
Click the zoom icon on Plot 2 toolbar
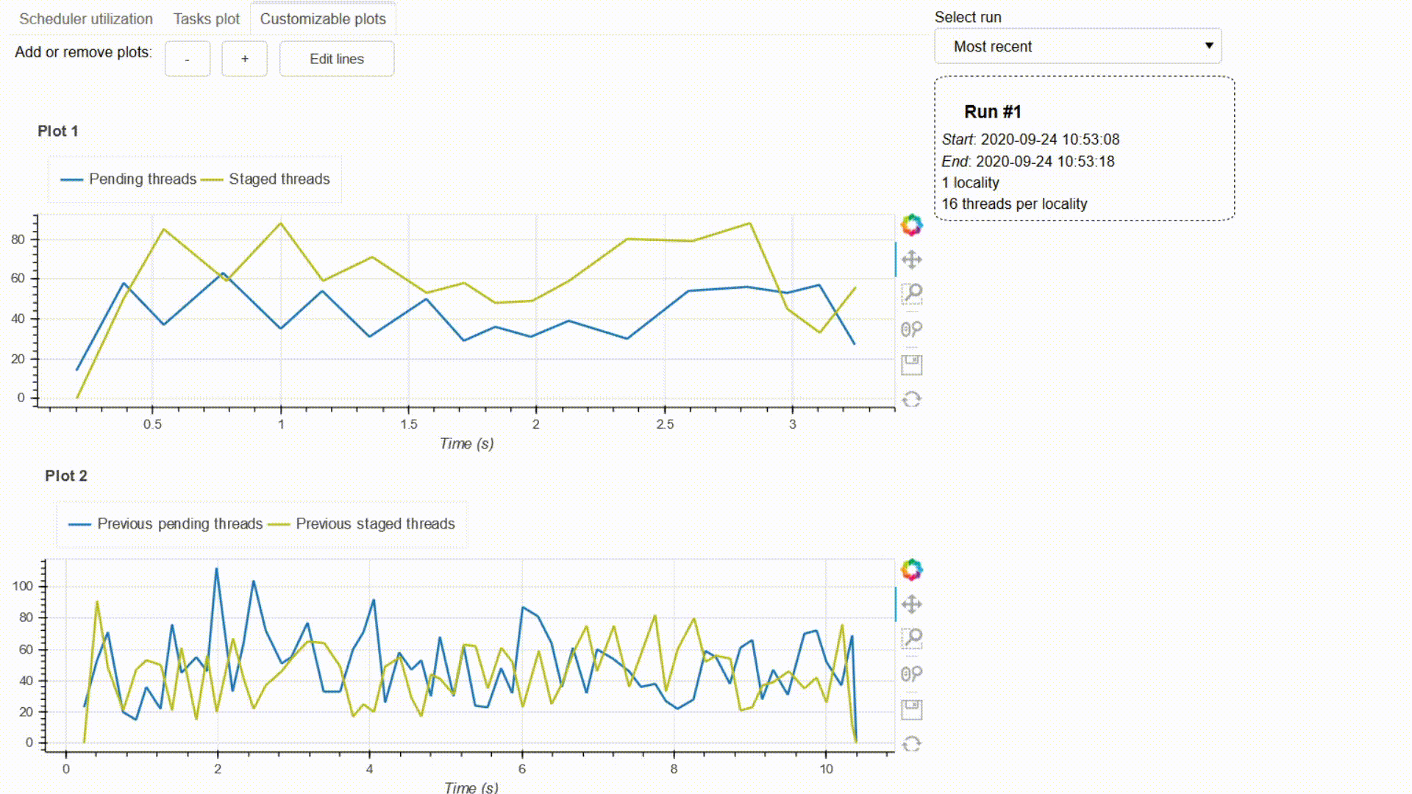tap(910, 638)
